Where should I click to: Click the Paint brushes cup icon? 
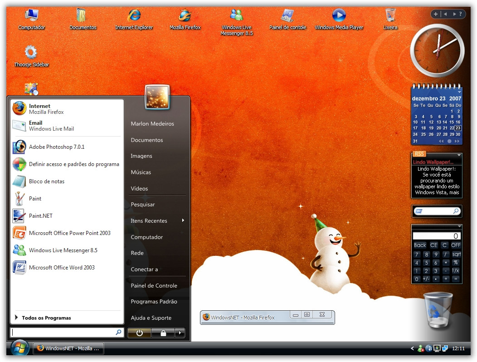coord(19,199)
